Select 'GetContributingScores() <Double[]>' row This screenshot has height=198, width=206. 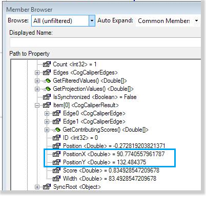point(106,130)
